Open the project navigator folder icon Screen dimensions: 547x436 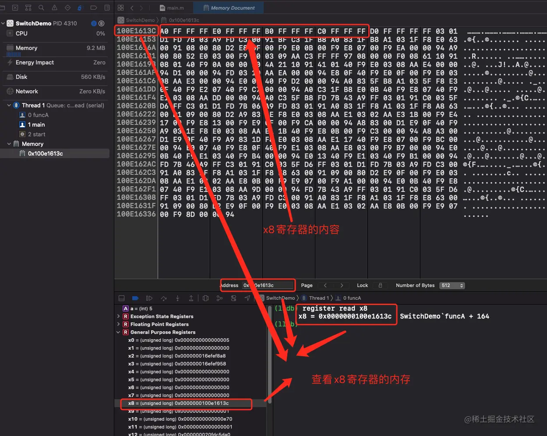coord(3,7)
